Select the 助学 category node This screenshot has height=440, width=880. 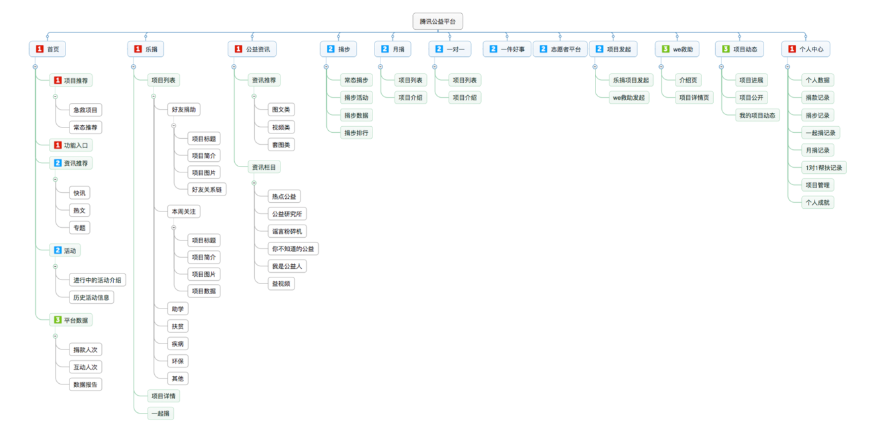click(x=178, y=309)
